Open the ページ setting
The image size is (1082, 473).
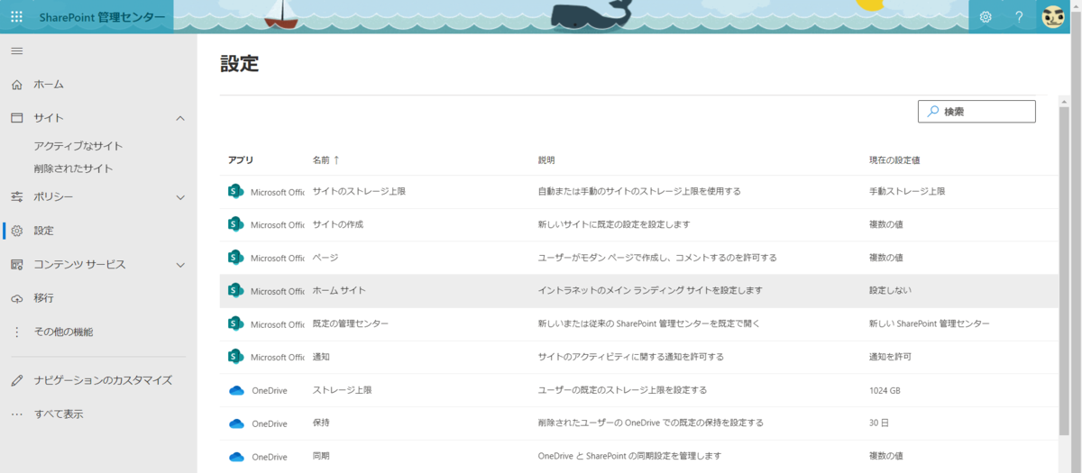[x=326, y=258]
